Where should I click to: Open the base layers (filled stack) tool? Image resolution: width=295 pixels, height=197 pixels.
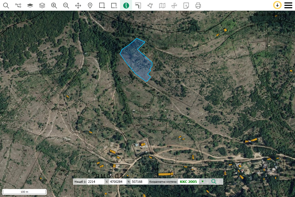point(30,5)
